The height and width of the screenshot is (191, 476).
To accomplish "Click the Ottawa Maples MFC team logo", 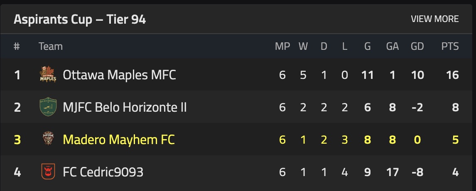I will click(48, 75).
